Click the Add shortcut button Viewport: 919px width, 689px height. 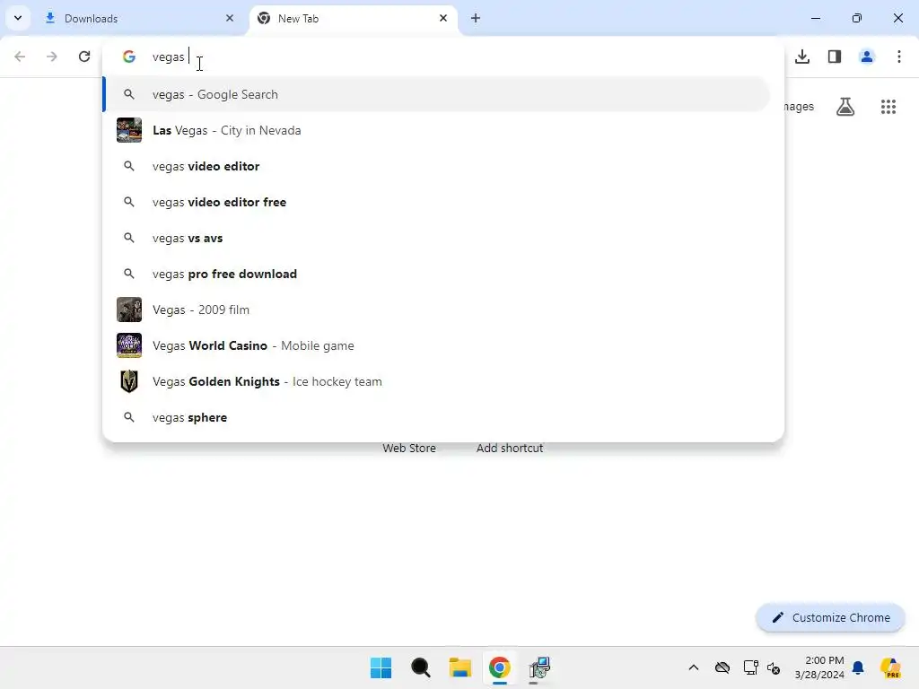(510, 449)
